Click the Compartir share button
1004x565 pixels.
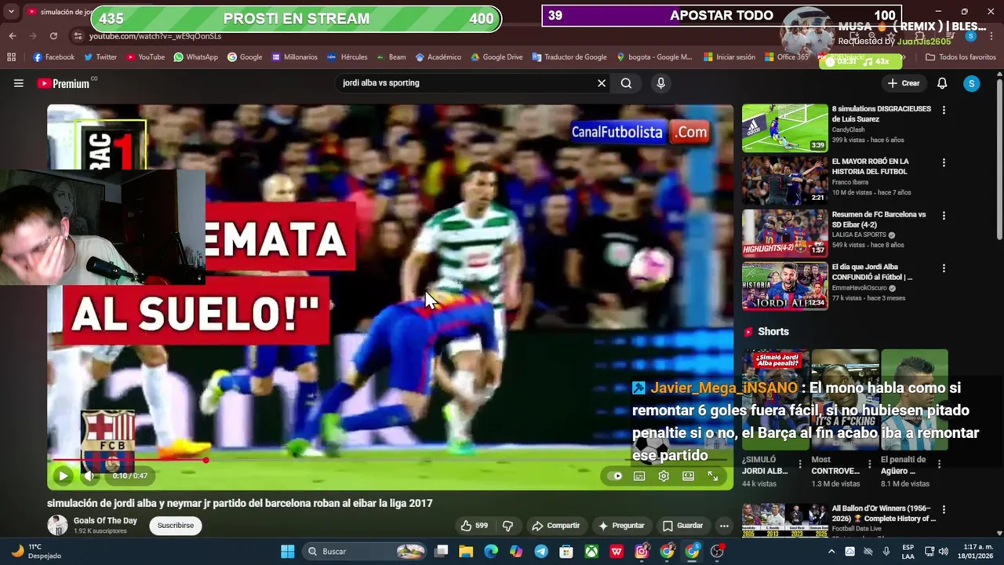point(555,526)
